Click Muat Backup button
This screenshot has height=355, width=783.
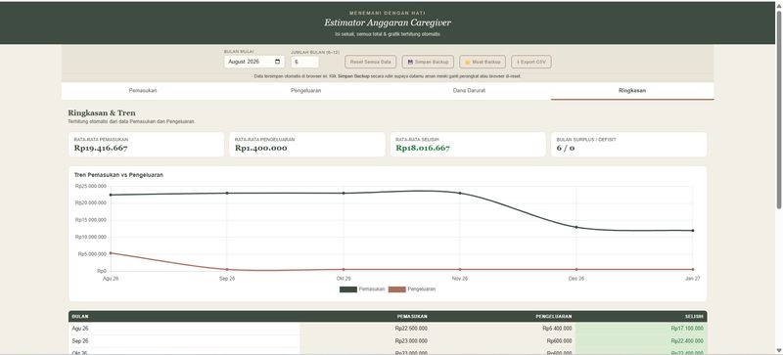(x=483, y=62)
